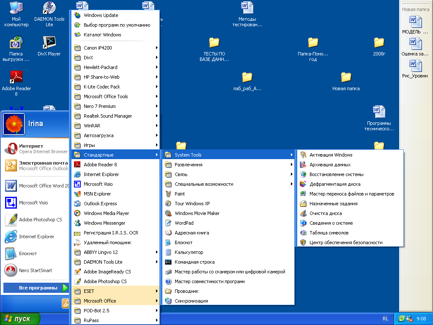Open Мой компьютер desktop icon
The width and height of the screenshot is (433, 325).
[x=16, y=14]
